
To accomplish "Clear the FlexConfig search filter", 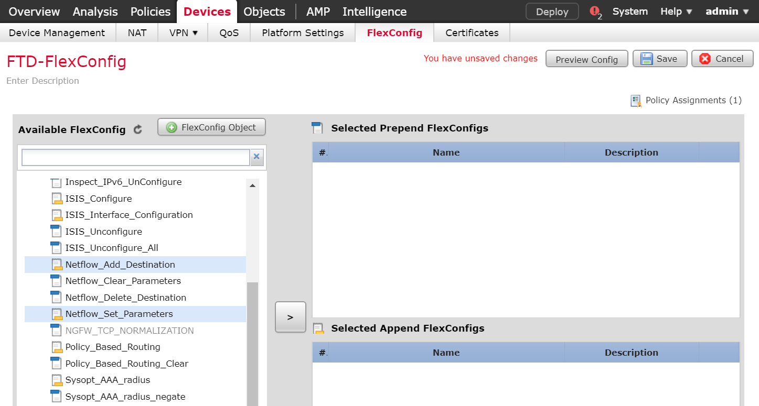I will tap(256, 157).
